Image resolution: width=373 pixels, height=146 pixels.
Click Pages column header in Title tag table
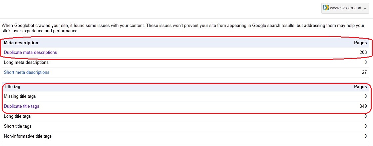click(360, 87)
